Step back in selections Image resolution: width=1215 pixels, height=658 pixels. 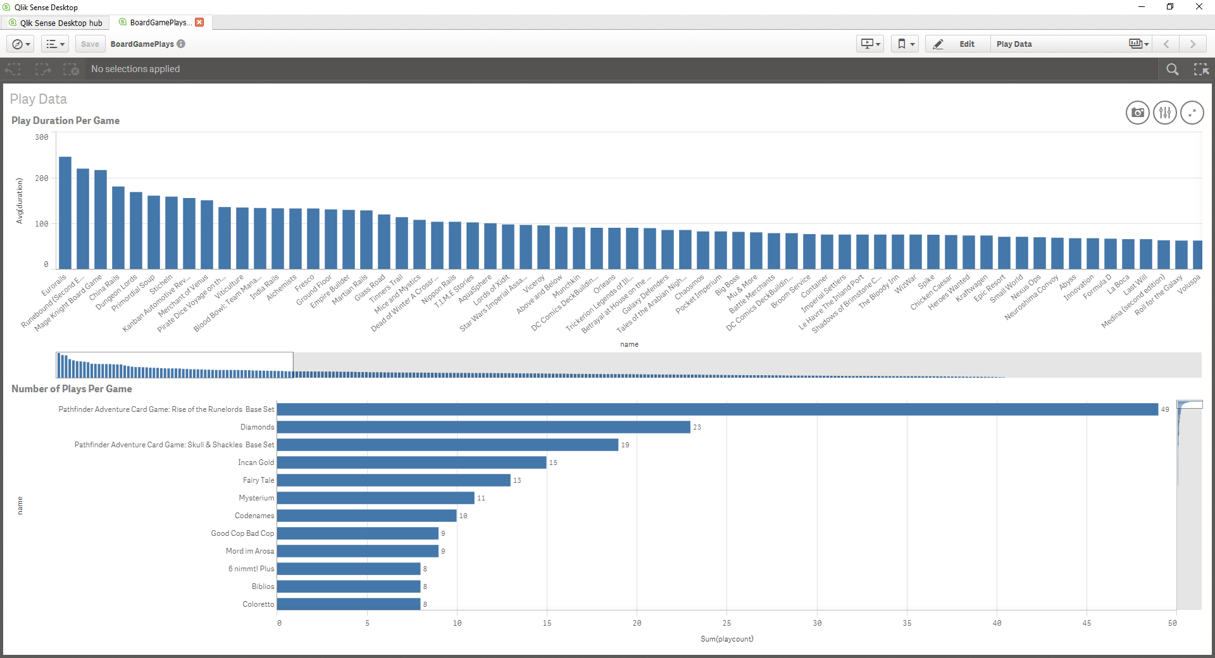(x=13, y=69)
